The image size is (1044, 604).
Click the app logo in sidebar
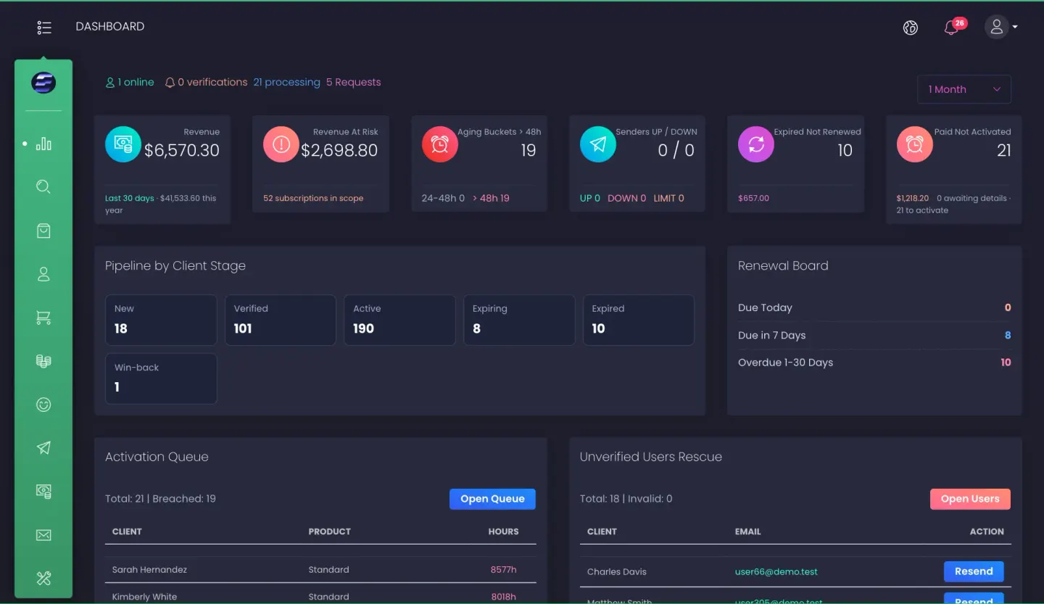click(x=43, y=83)
